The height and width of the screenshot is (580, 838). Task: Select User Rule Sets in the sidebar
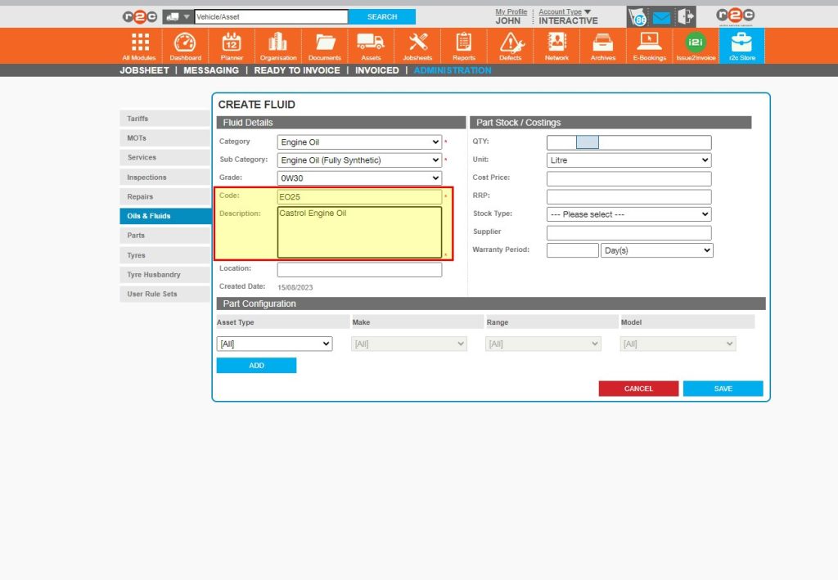pyautogui.click(x=165, y=294)
